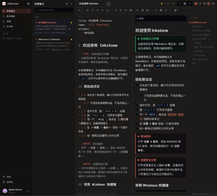This screenshot has width=217, height=196.
Task: Click the # 欢迎使用 Inkstone heading in editor
Action: [98, 45]
